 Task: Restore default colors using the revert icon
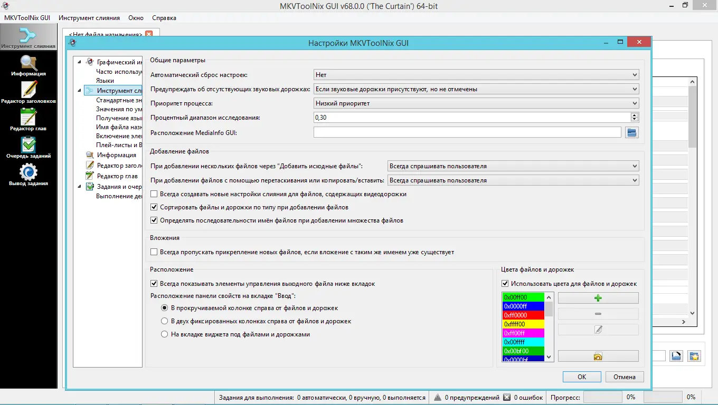tap(598, 356)
